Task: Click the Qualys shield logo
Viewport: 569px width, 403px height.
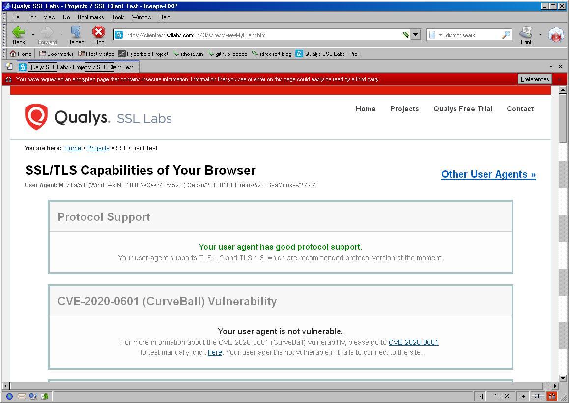Action: pyautogui.click(x=36, y=117)
